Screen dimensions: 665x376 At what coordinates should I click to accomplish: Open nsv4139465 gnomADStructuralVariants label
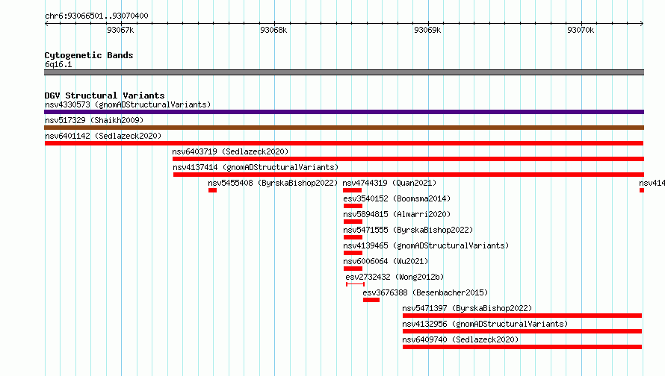426,245
